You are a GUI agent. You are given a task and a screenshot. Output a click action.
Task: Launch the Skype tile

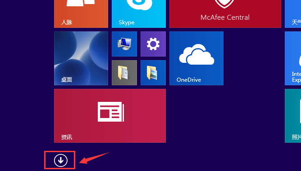(x=139, y=14)
